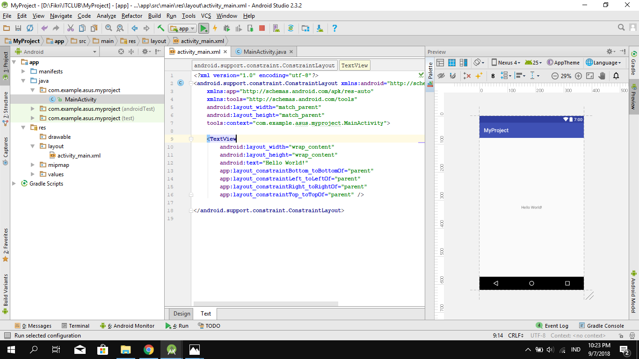This screenshot has height=359, width=639.
Task: Zoom in the layout preview
Action: (578, 75)
